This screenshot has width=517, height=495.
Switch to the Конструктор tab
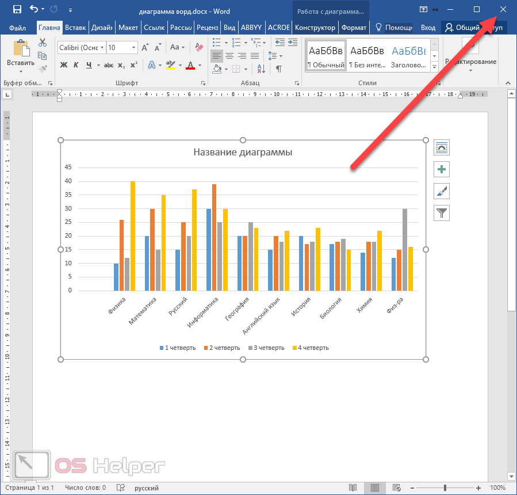pos(315,27)
